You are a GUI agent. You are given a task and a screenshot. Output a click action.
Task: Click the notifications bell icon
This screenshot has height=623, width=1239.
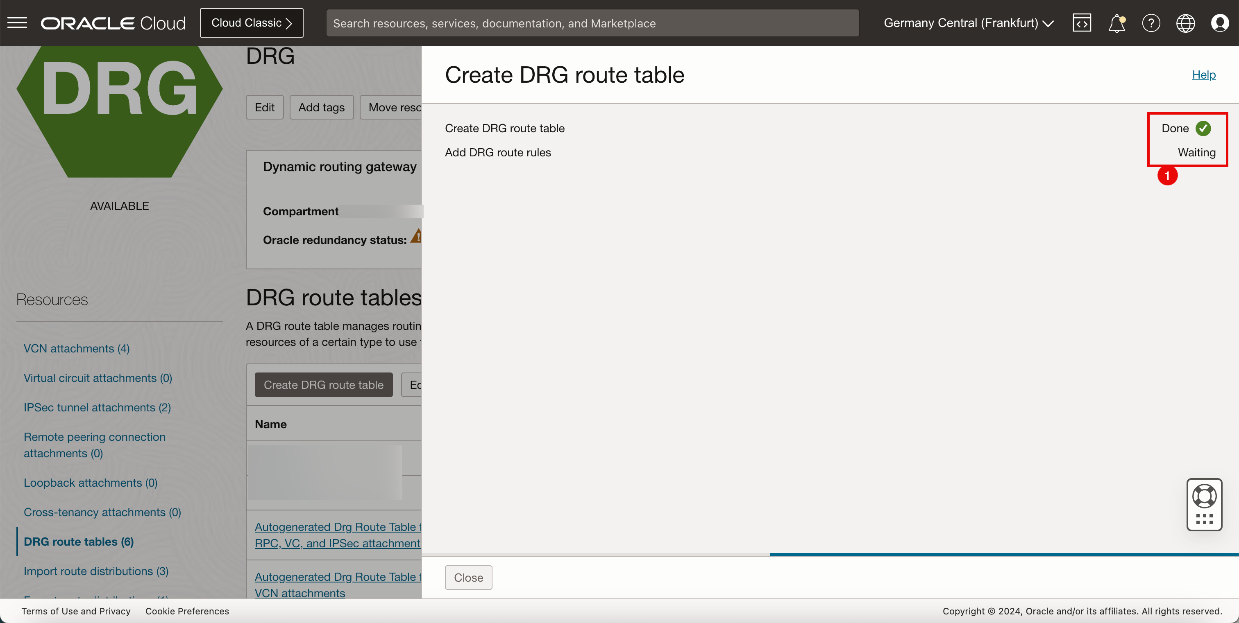[1116, 22]
